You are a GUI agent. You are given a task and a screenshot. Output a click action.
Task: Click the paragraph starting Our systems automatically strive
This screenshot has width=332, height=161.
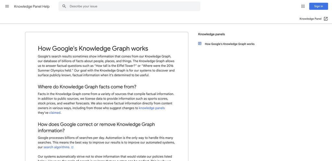click(105, 158)
